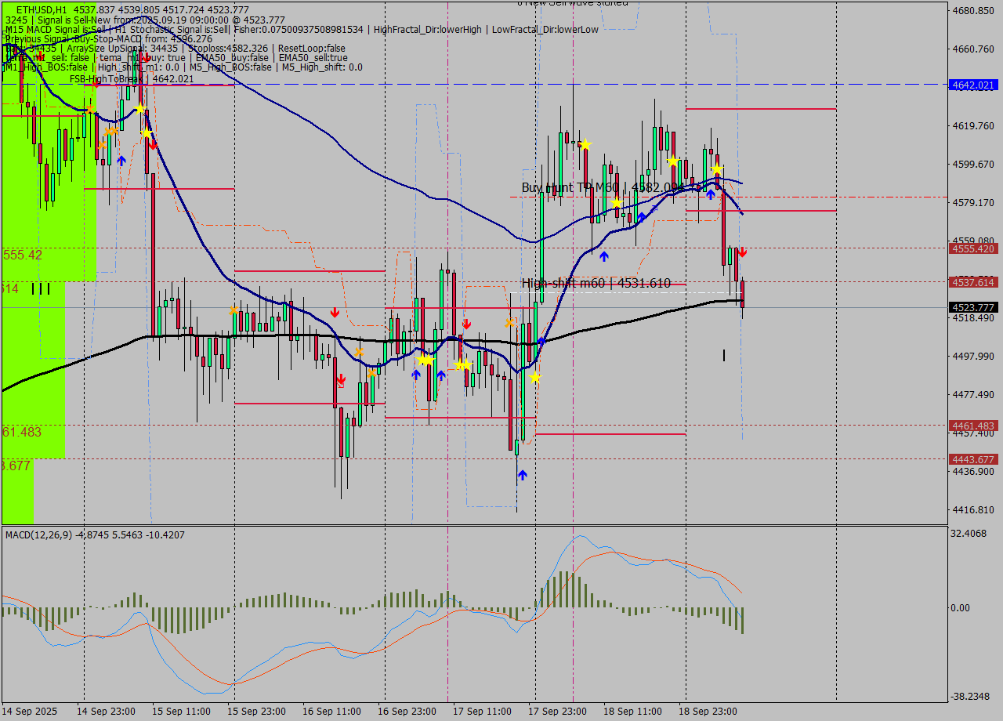
Task: Click the red down arrow near 16 Sep 11:00
Action: point(335,312)
